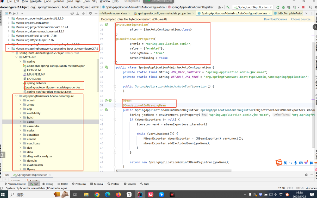This screenshot has width=317, height=198.
Task: Open the Profiler tool window
Action: tap(113, 184)
